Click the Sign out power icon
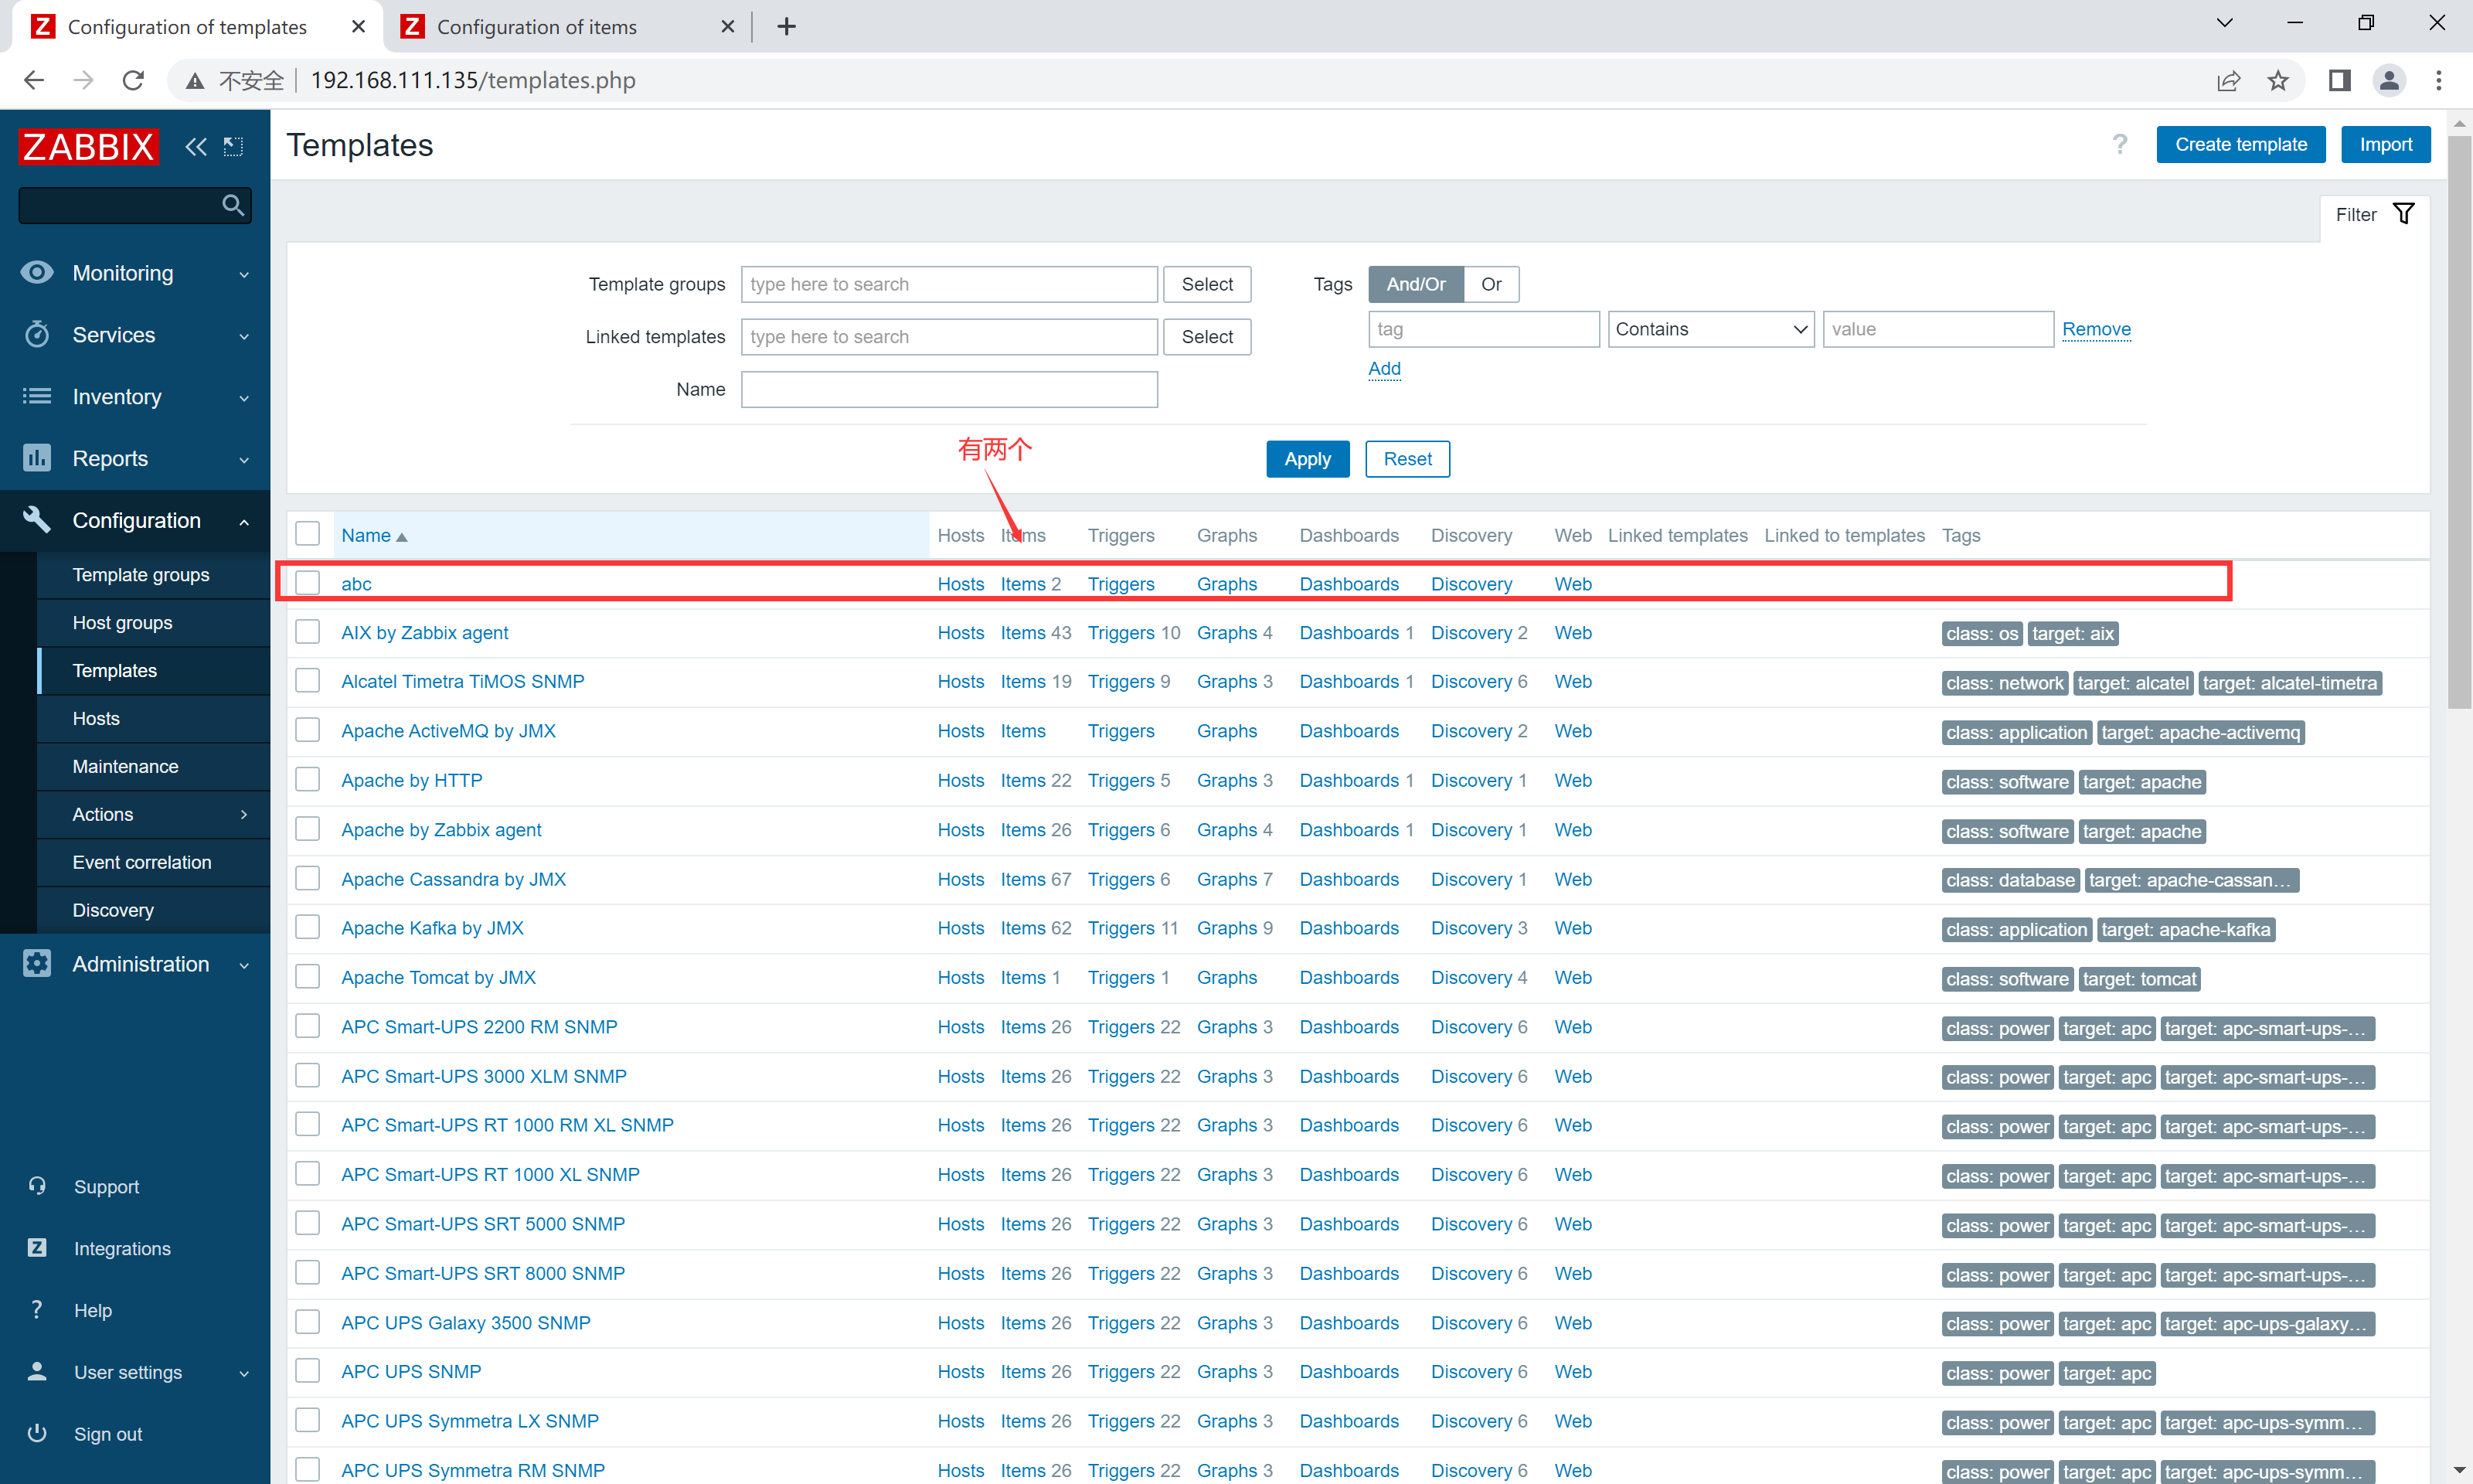Viewport: 2473px width, 1484px height. (37, 1432)
